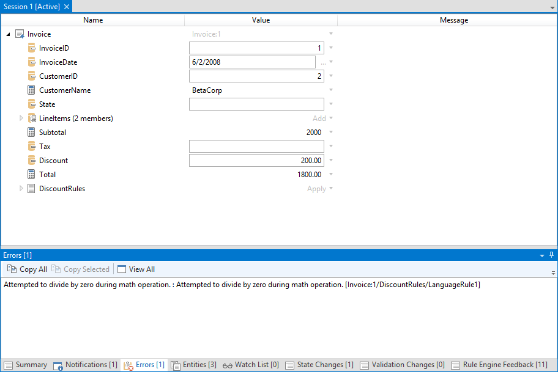Click the CustomerName calculation icon

(x=32, y=90)
